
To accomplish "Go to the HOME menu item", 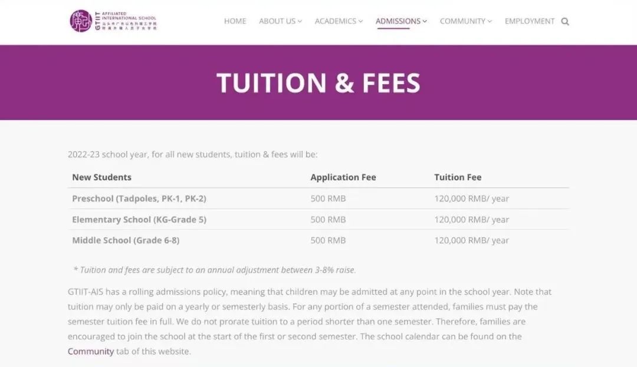I will [x=235, y=21].
